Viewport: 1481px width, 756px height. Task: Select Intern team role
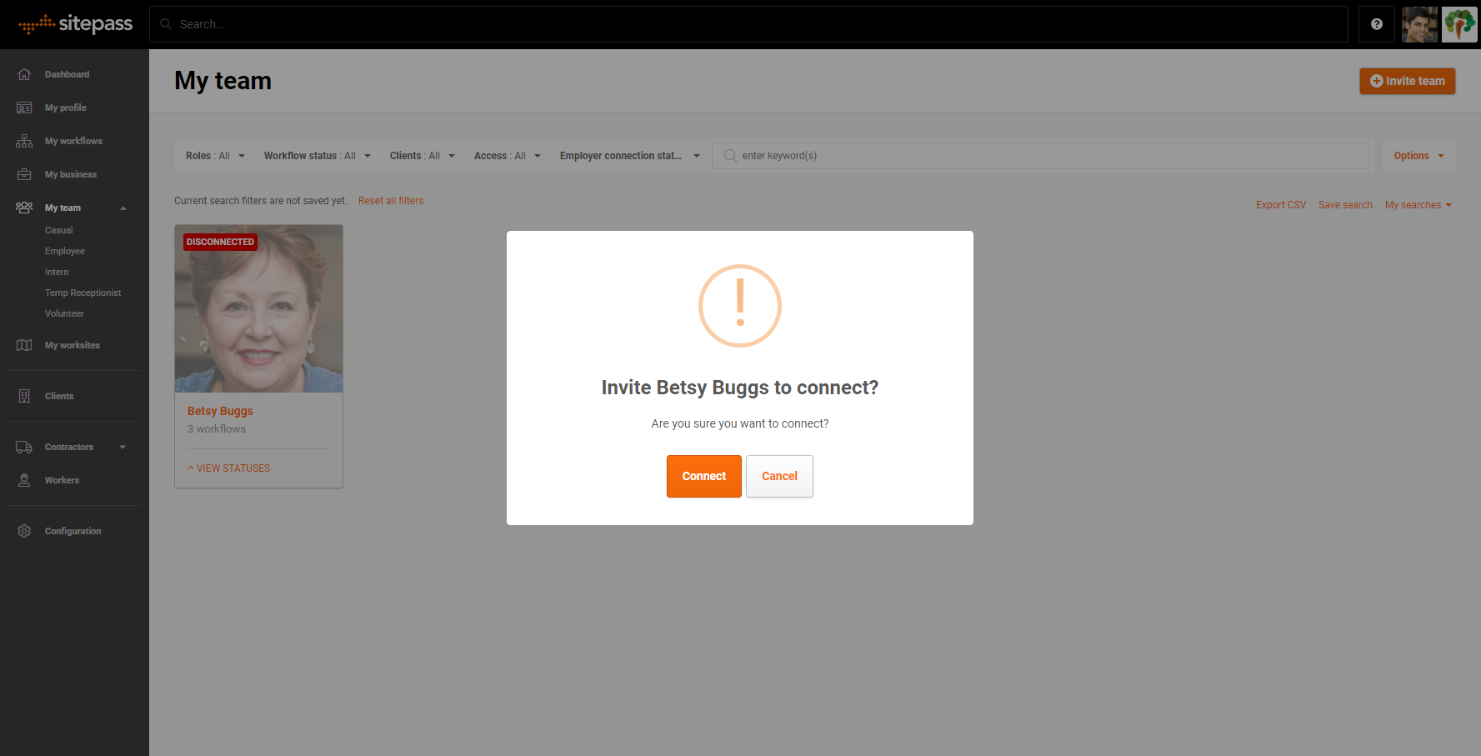[x=57, y=272]
